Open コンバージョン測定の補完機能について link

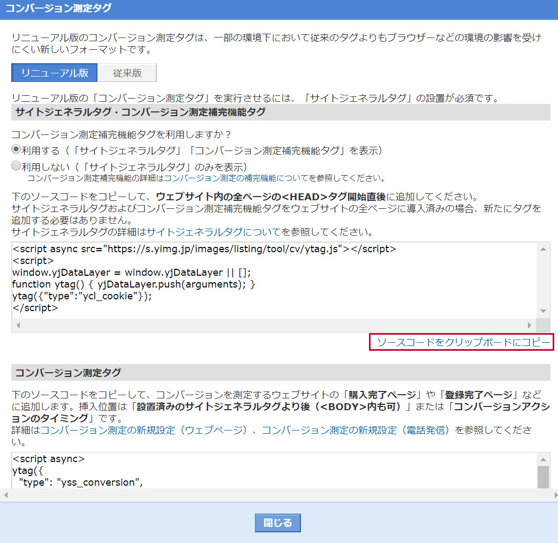236,178
